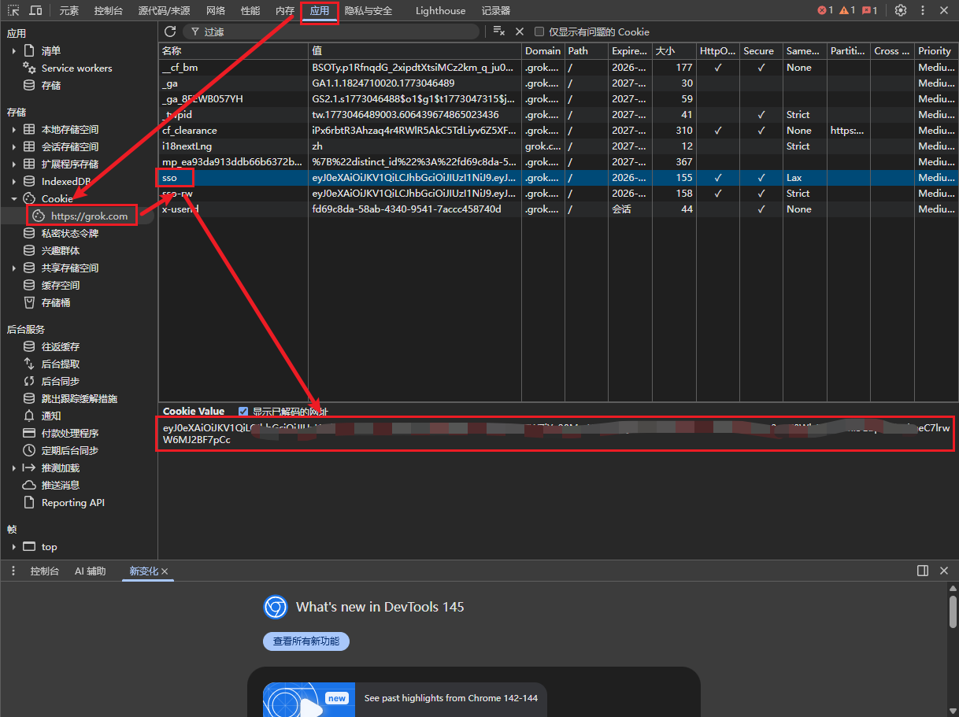Image resolution: width=959 pixels, height=717 pixels.
Task: Select the 推送消息 cloud icon
Action: pos(29,485)
